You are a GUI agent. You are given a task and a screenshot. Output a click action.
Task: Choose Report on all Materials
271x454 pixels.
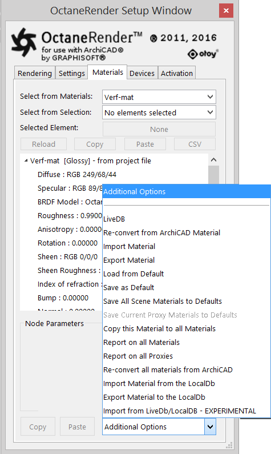pyautogui.click(x=187, y=342)
